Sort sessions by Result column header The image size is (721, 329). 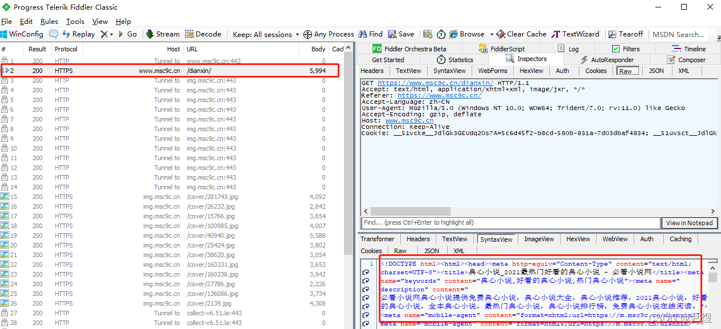38,49
